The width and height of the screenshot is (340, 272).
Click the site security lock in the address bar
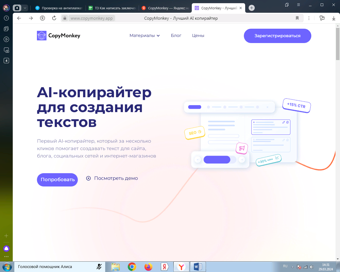pos(65,18)
